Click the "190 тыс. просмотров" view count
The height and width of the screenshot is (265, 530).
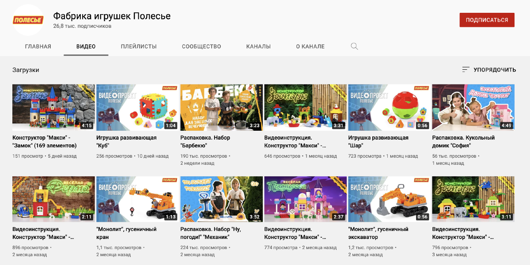(x=204, y=156)
